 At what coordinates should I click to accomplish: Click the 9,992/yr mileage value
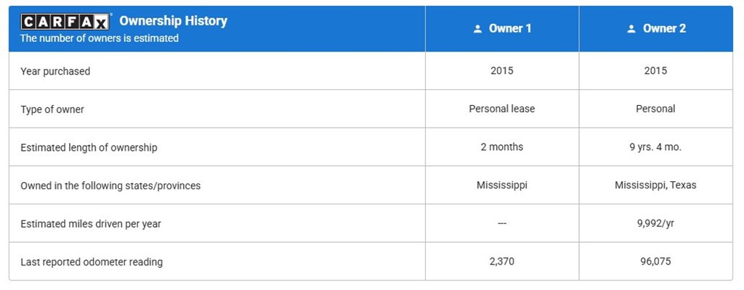click(x=655, y=223)
